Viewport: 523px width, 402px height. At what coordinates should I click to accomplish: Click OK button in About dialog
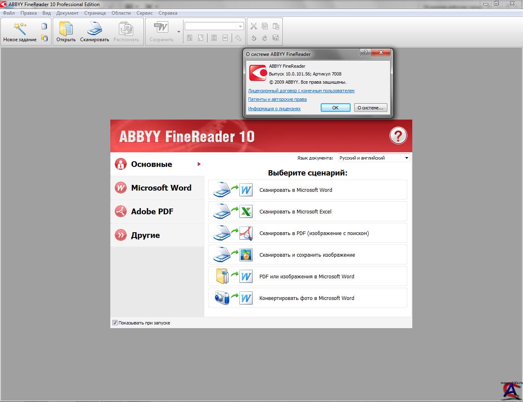pyautogui.click(x=335, y=108)
